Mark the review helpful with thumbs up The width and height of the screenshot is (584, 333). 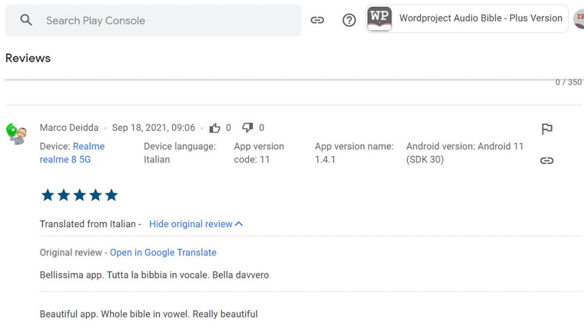tap(214, 128)
